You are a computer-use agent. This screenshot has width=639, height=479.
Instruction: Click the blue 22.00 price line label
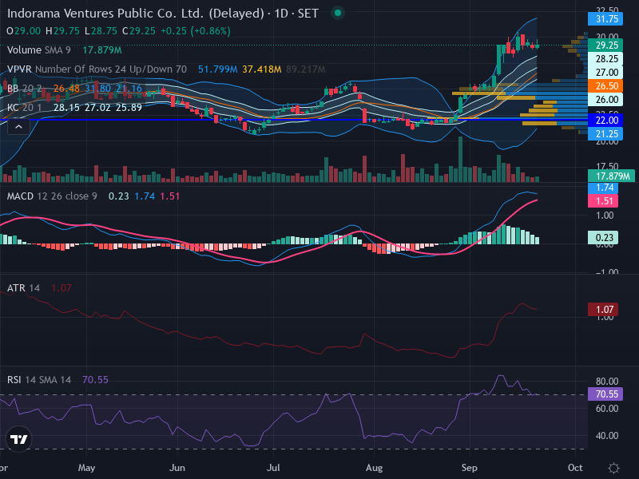pos(605,121)
